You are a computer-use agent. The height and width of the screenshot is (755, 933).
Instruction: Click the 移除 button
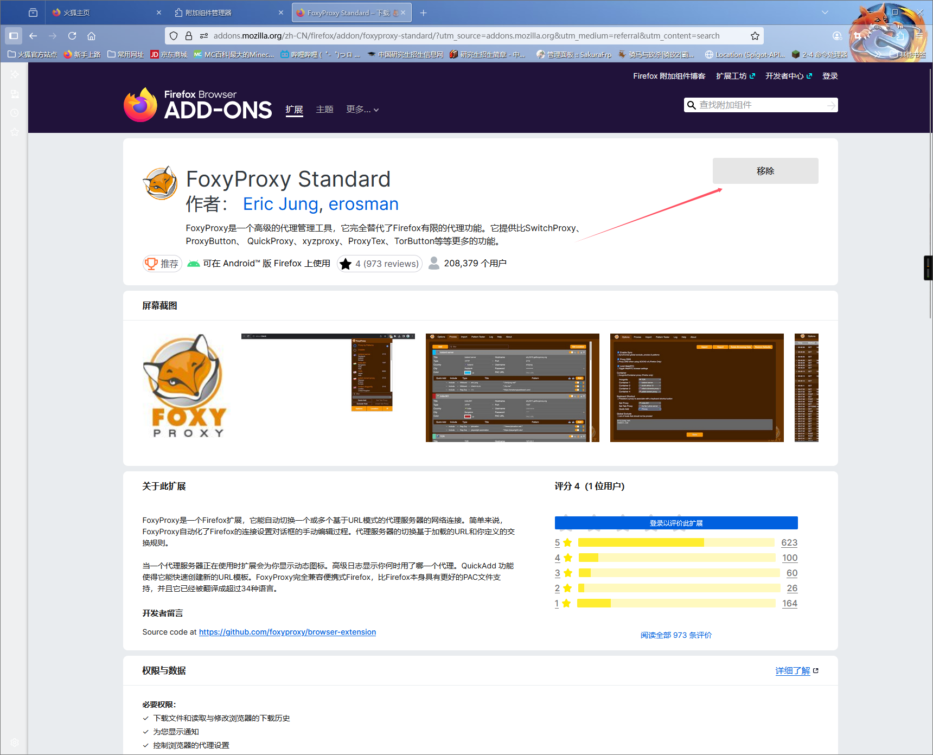[x=765, y=171]
